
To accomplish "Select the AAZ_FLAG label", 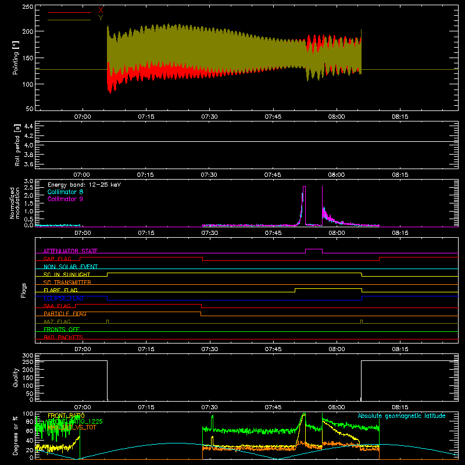I will tap(57, 321).
